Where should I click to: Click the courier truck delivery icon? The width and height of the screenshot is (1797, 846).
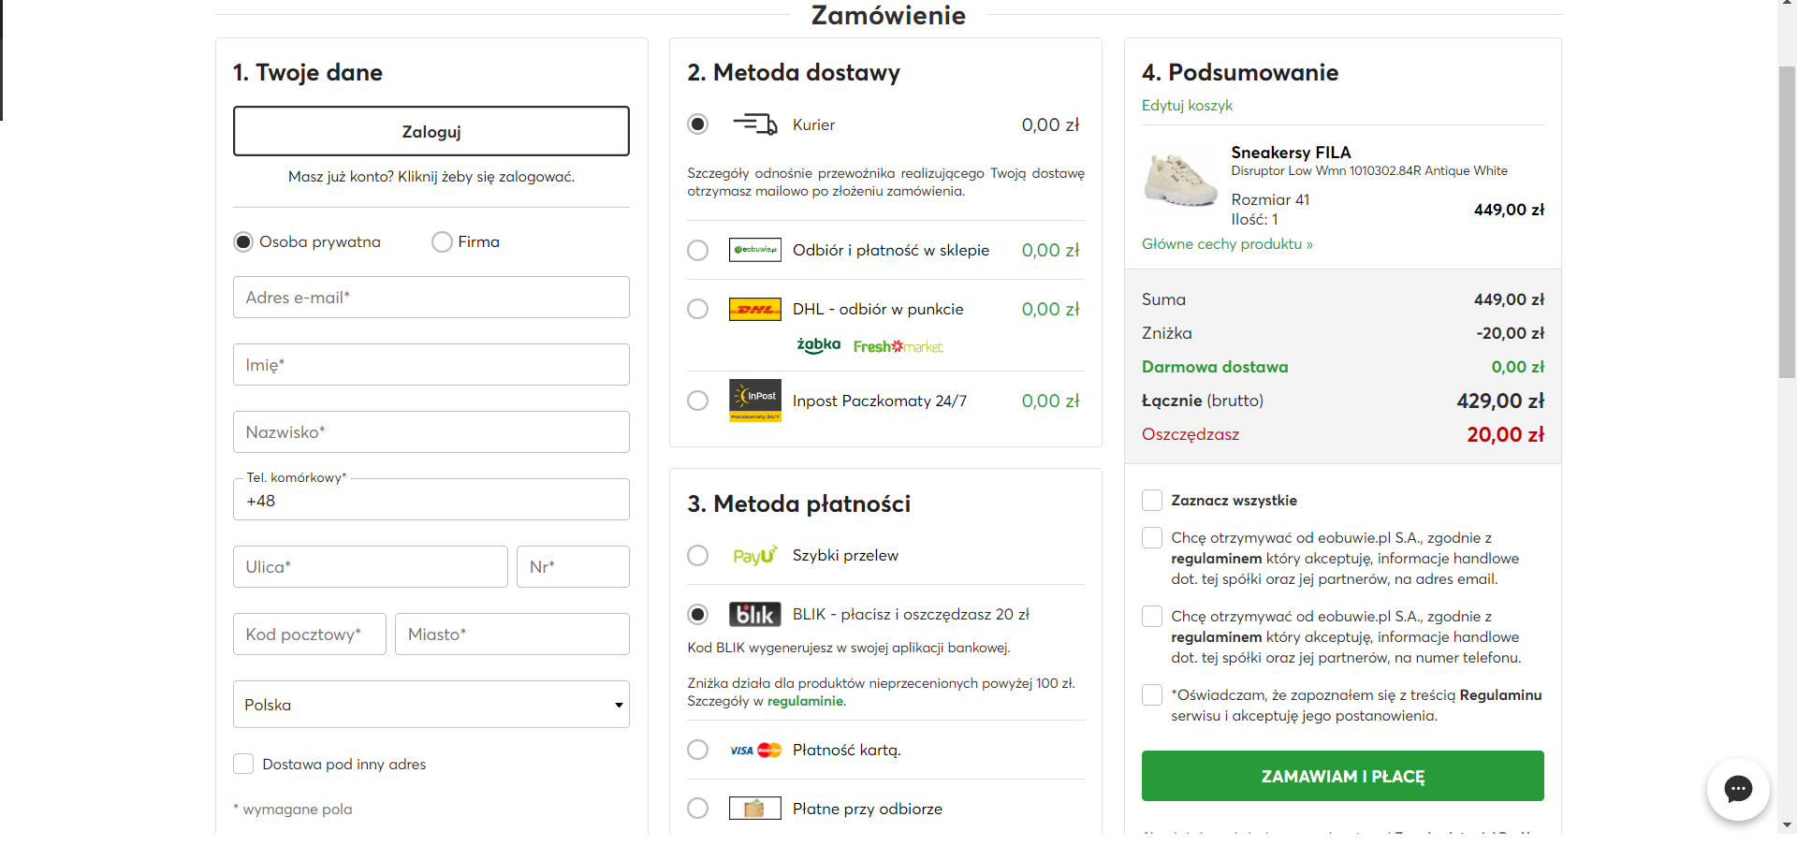click(x=754, y=124)
